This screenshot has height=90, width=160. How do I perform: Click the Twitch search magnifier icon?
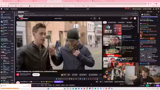tap(88, 9)
